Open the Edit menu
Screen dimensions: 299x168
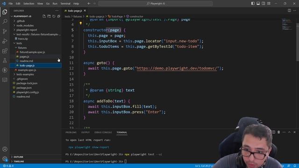[18, 3]
